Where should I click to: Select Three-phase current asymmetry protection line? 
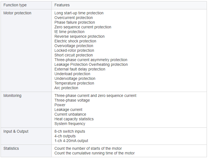[x=91, y=60]
